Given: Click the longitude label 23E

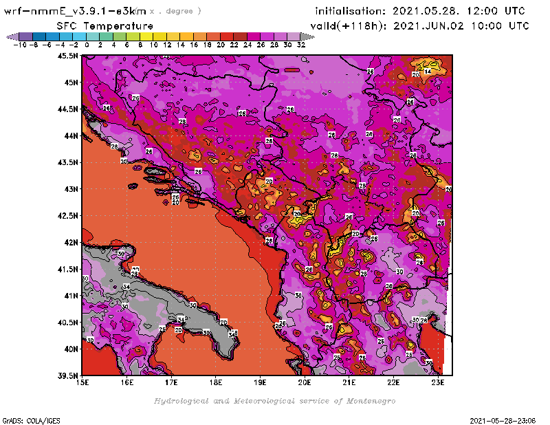Looking at the screenshot, I should 438,382.
